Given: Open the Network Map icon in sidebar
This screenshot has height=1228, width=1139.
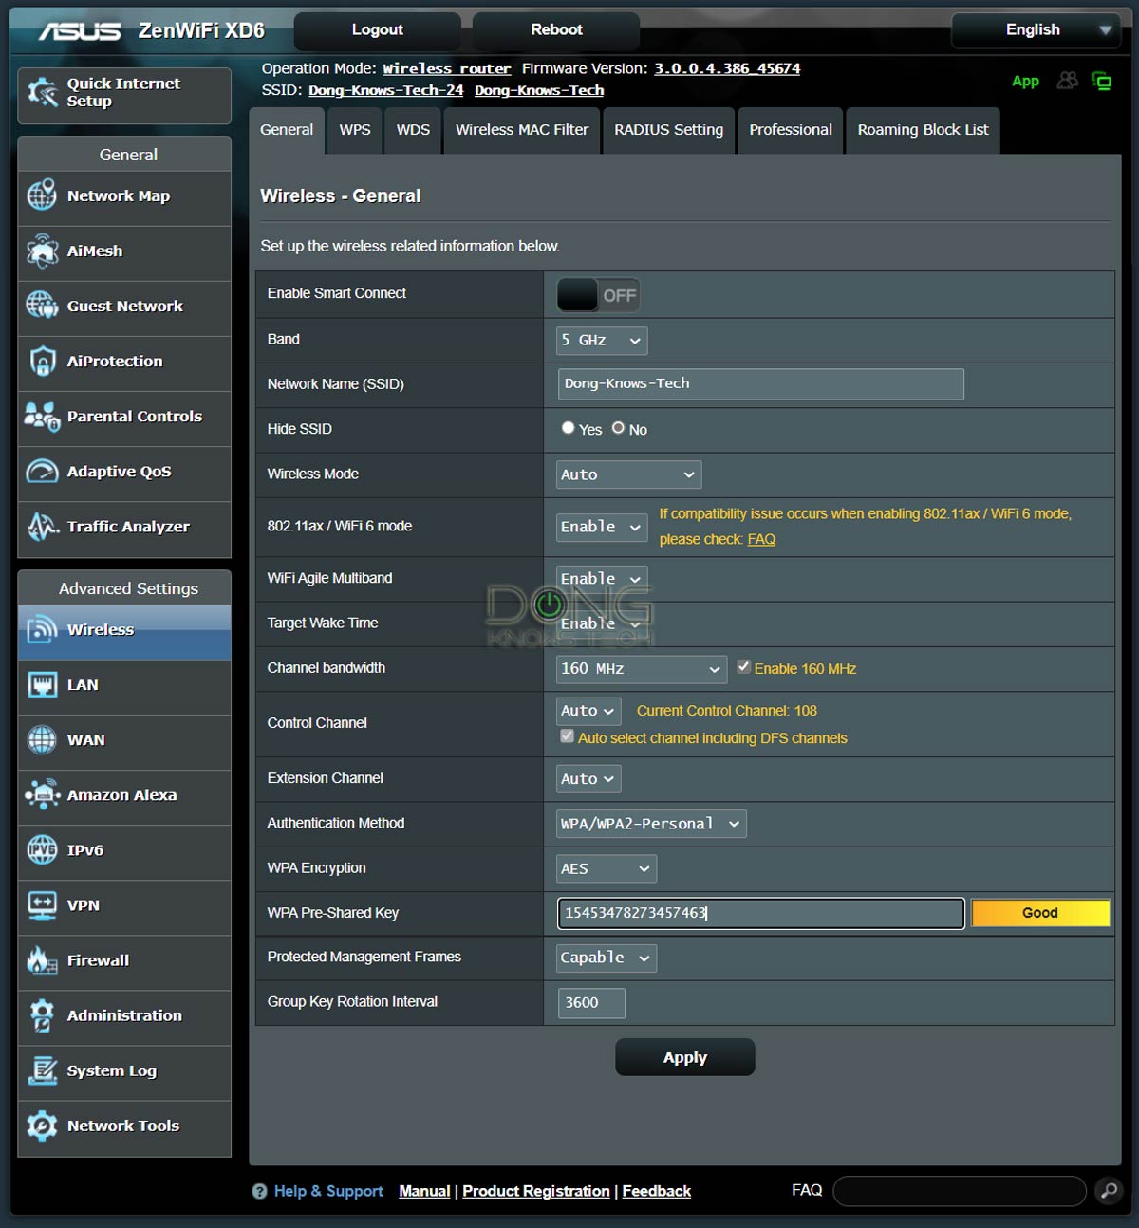Looking at the screenshot, I should (42, 195).
